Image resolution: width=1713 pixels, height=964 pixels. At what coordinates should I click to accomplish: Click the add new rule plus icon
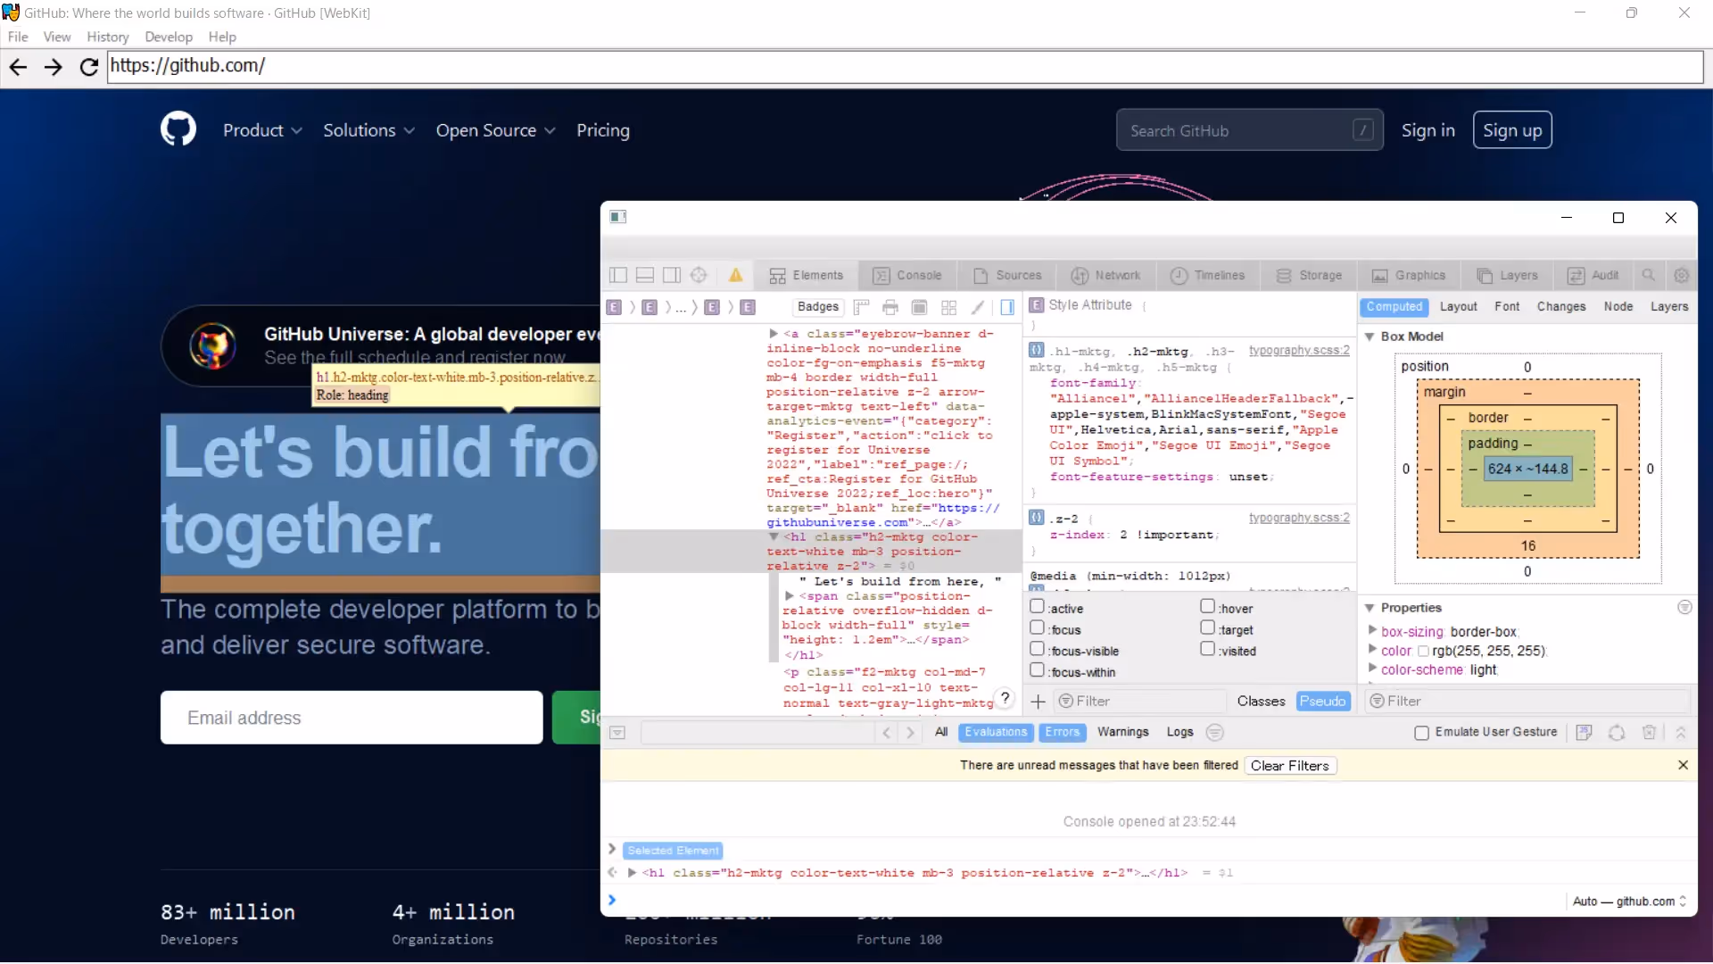coord(1038,702)
